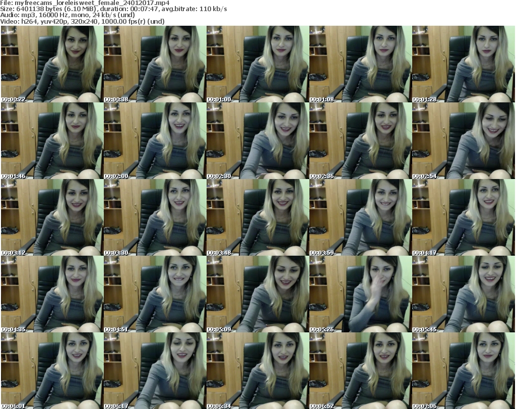Click the thumbnail stamped 00:01:08
516x409 pixels.
coord(360,64)
